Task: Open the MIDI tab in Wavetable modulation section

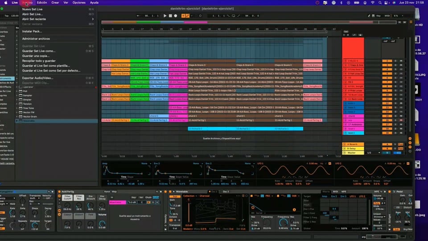Action: click(335, 192)
